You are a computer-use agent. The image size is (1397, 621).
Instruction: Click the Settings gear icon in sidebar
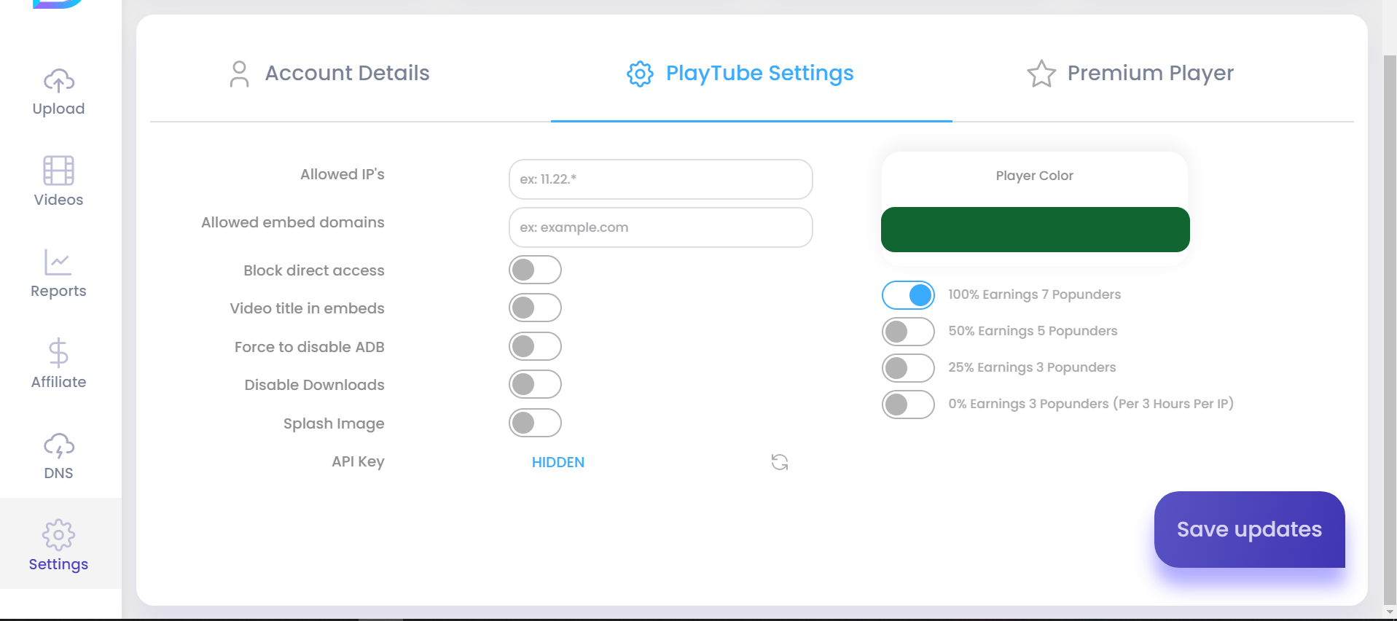click(58, 535)
